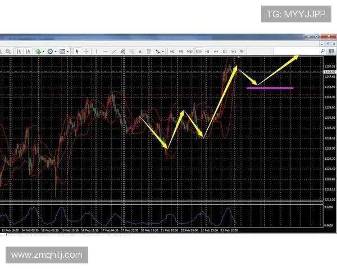The width and height of the screenshot is (337, 269).
Task: Select the cursor arrow tool
Action: (x=77, y=51)
